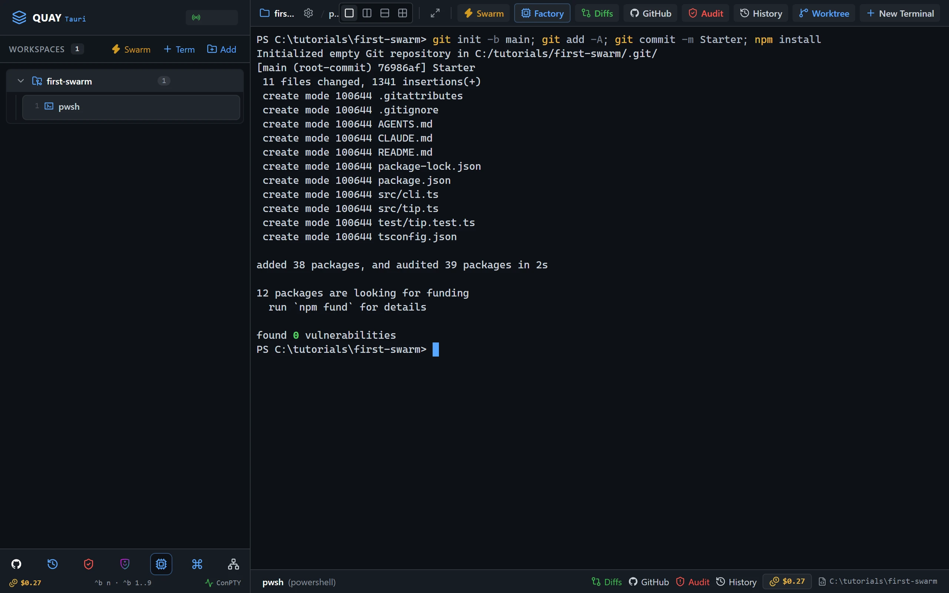Add a terminal with Term button

[x=179, y=49]
